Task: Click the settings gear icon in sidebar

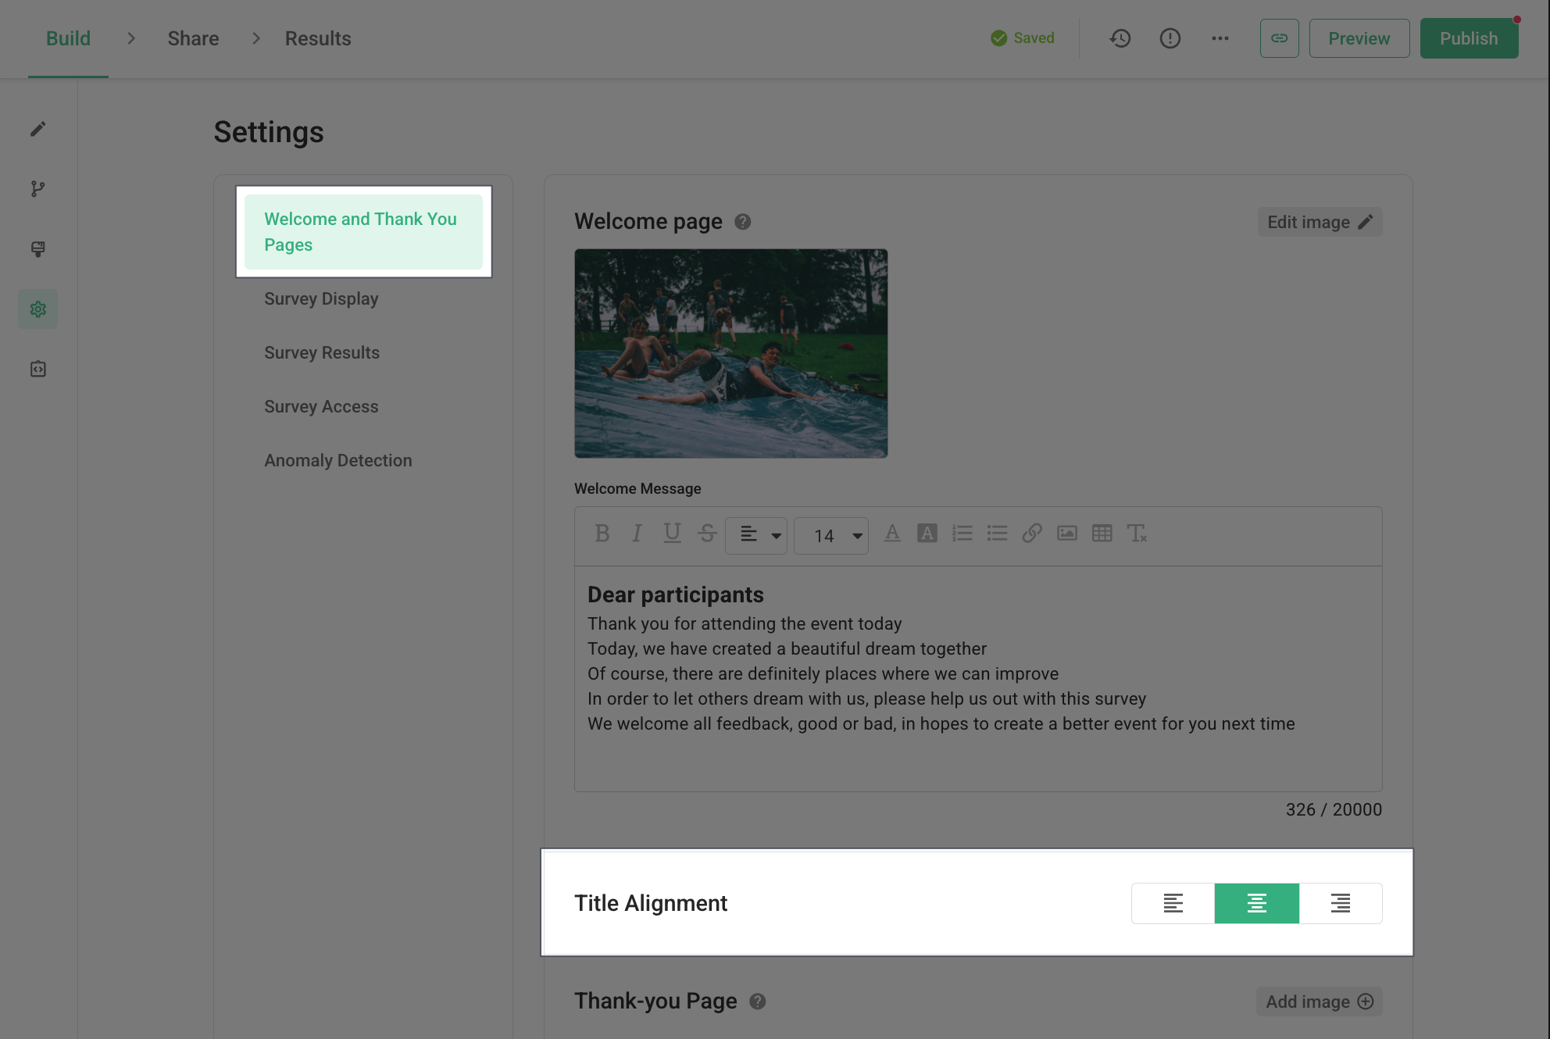Action: point(37,309)
